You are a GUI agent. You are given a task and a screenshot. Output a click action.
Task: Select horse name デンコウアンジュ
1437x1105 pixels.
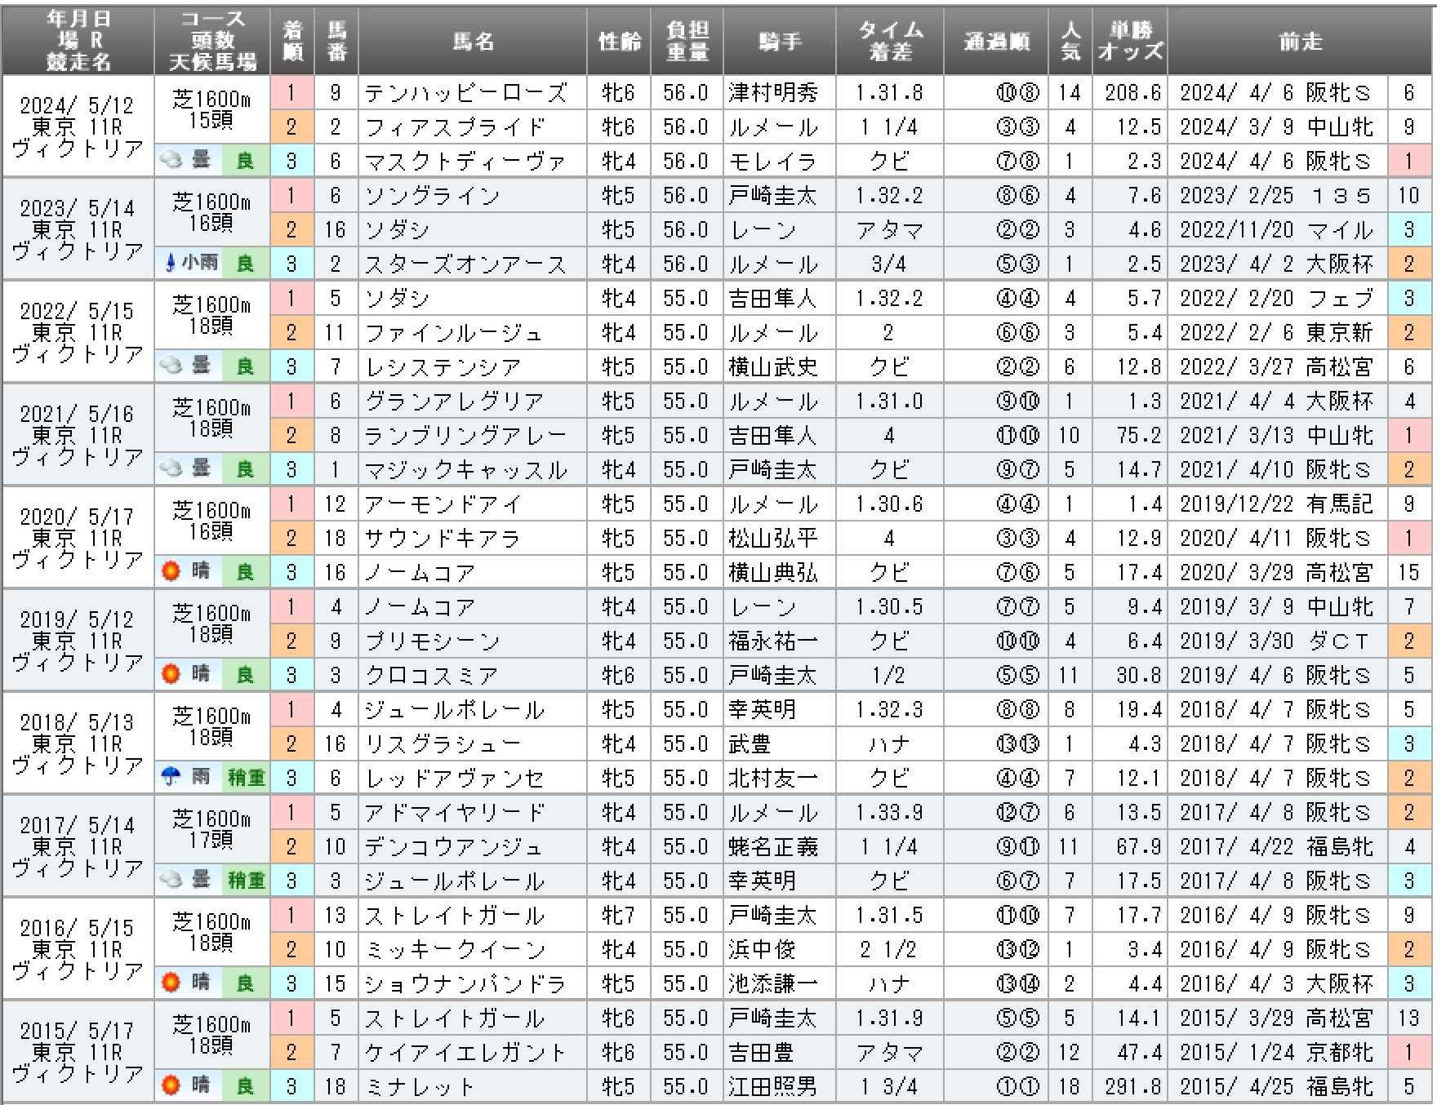pyautogui.click(x=454, y=847)
